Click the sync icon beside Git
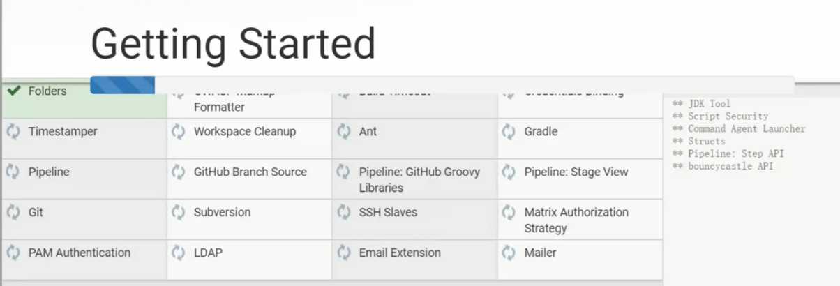Viewport: 840px width, 286px height. coord(13,212)
